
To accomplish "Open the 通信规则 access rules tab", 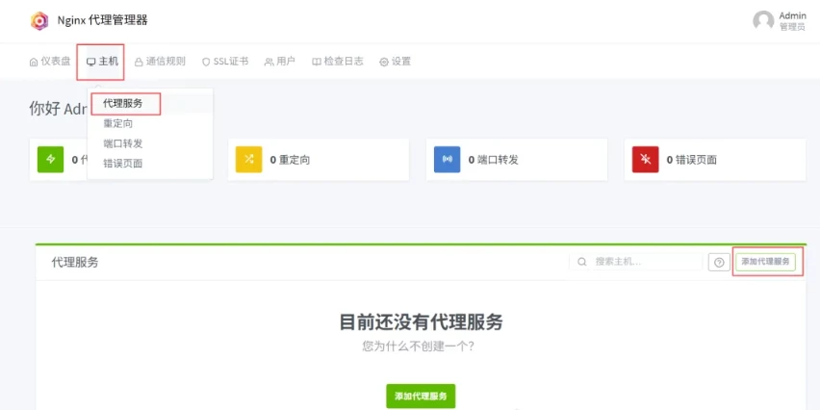I will (x=160, y=62).
